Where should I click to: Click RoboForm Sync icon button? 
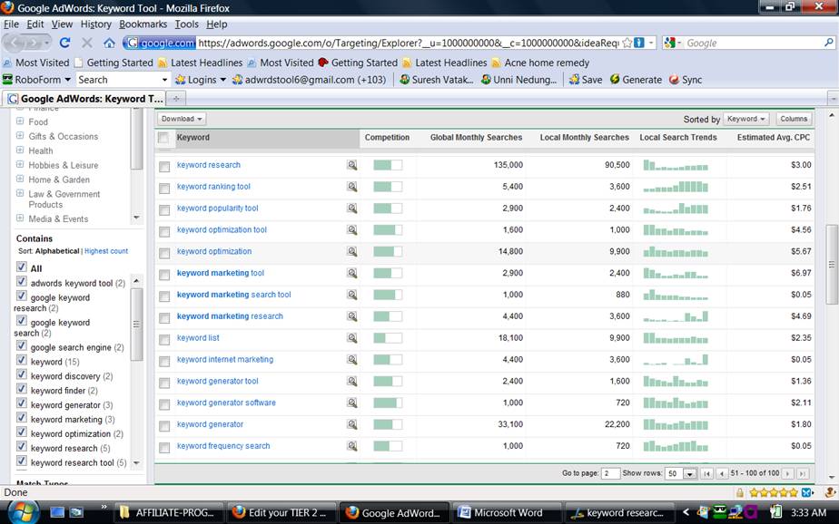point(685,80)
